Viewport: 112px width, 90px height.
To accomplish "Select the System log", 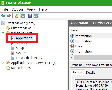I will click(x=21, y=53).
